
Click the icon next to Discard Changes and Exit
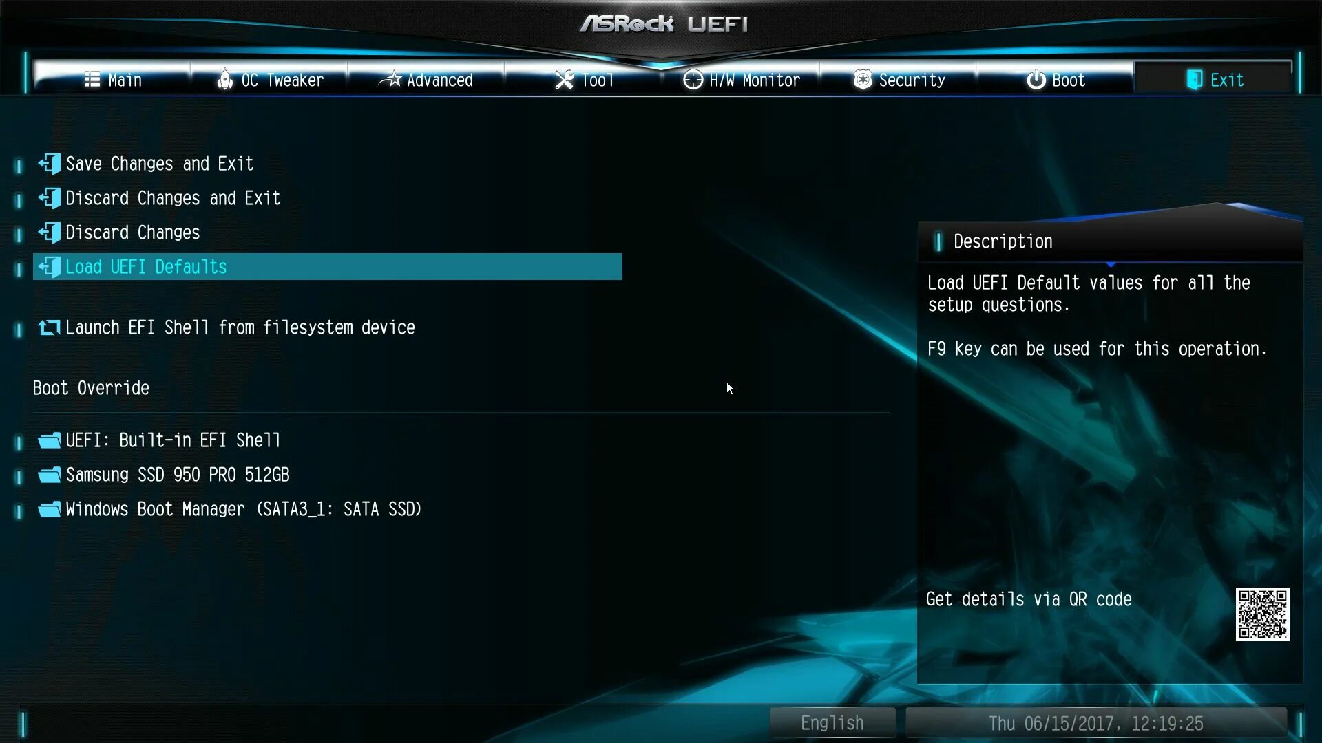click(50, 198)
